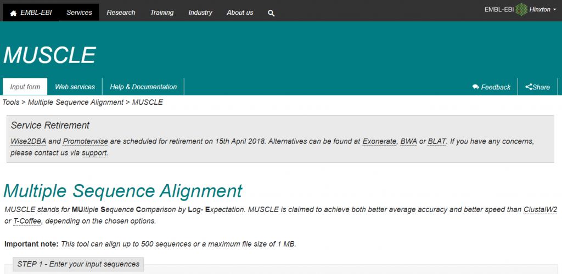Contact via the support link
Screen dimensions: 562x274
pyautogui.click(x=94, y=153)
